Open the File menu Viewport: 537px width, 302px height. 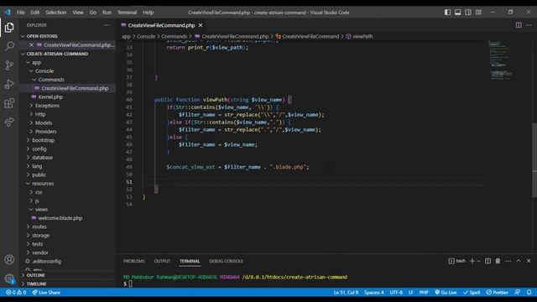tap(20, 13)
